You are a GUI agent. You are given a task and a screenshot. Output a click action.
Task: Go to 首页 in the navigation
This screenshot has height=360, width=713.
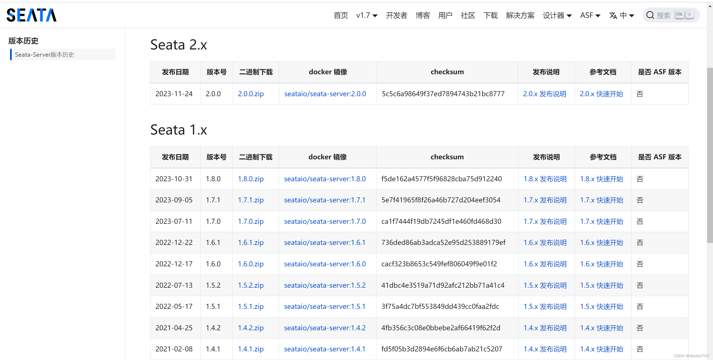(x=340, y=15)
